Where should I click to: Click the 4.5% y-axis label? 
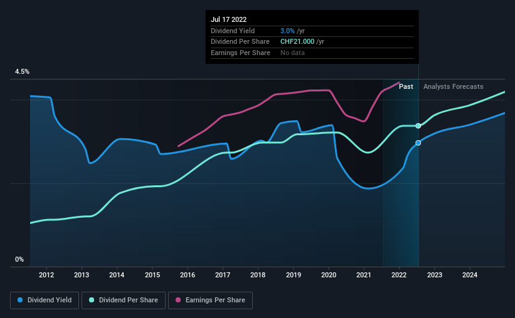click(x=22, y=71)
